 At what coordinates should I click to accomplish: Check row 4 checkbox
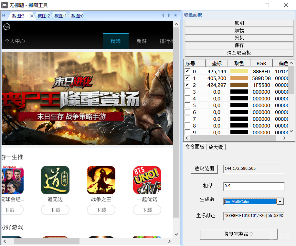(x=187, y=98)
